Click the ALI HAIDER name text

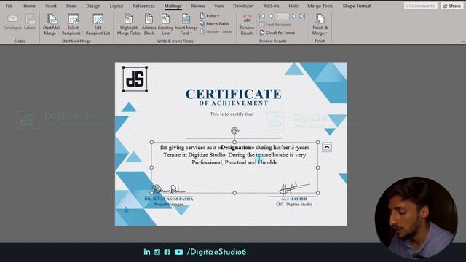(294, 199)
